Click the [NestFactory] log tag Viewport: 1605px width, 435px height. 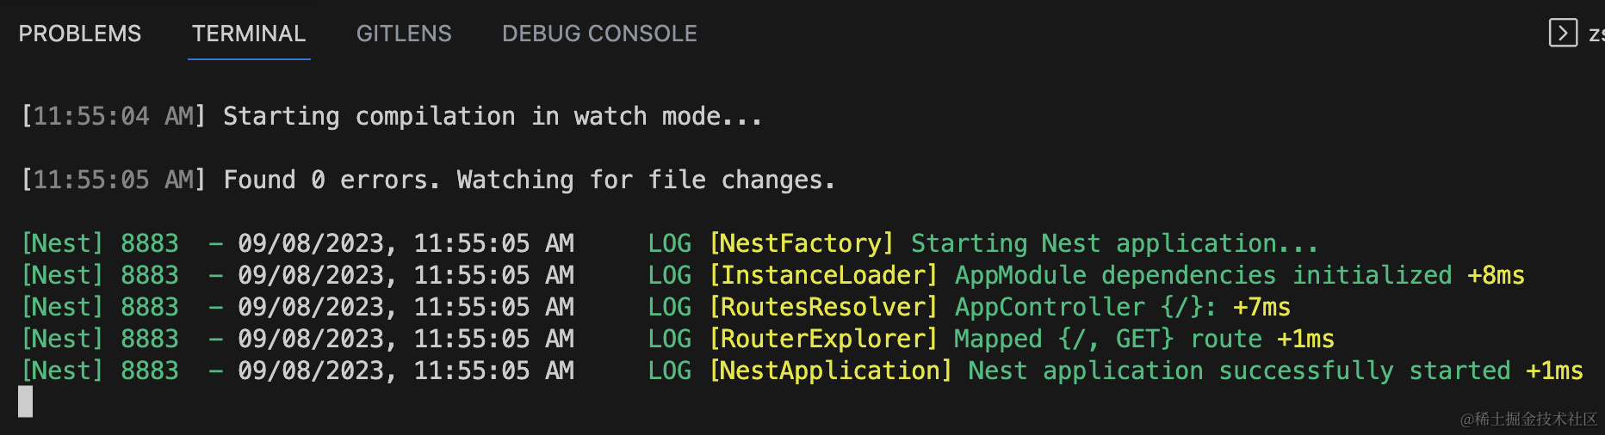point(801,243)
